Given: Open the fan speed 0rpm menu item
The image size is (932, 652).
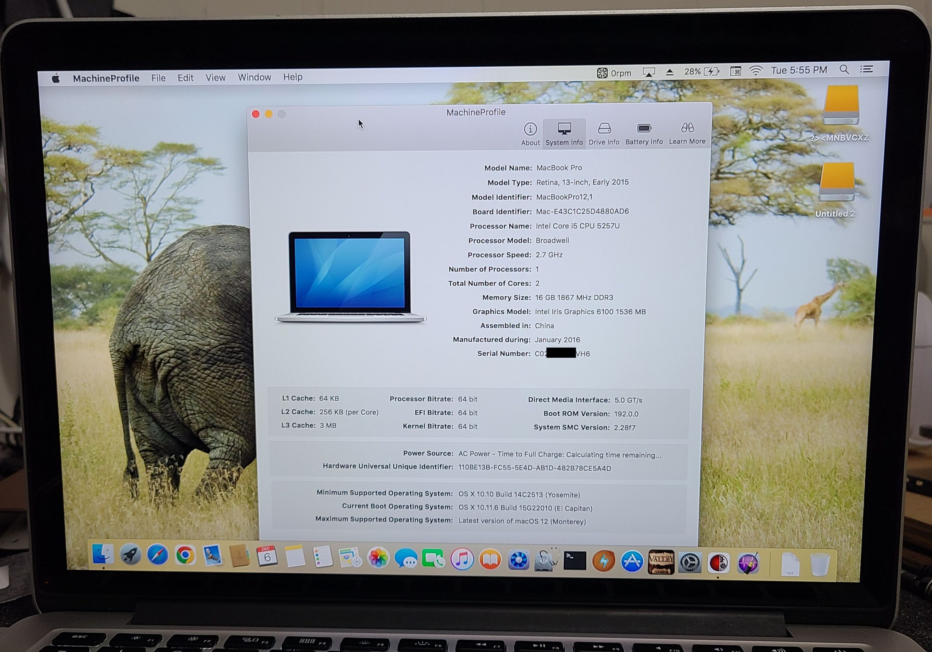Looking at the screenshot, I should [614, 73].
